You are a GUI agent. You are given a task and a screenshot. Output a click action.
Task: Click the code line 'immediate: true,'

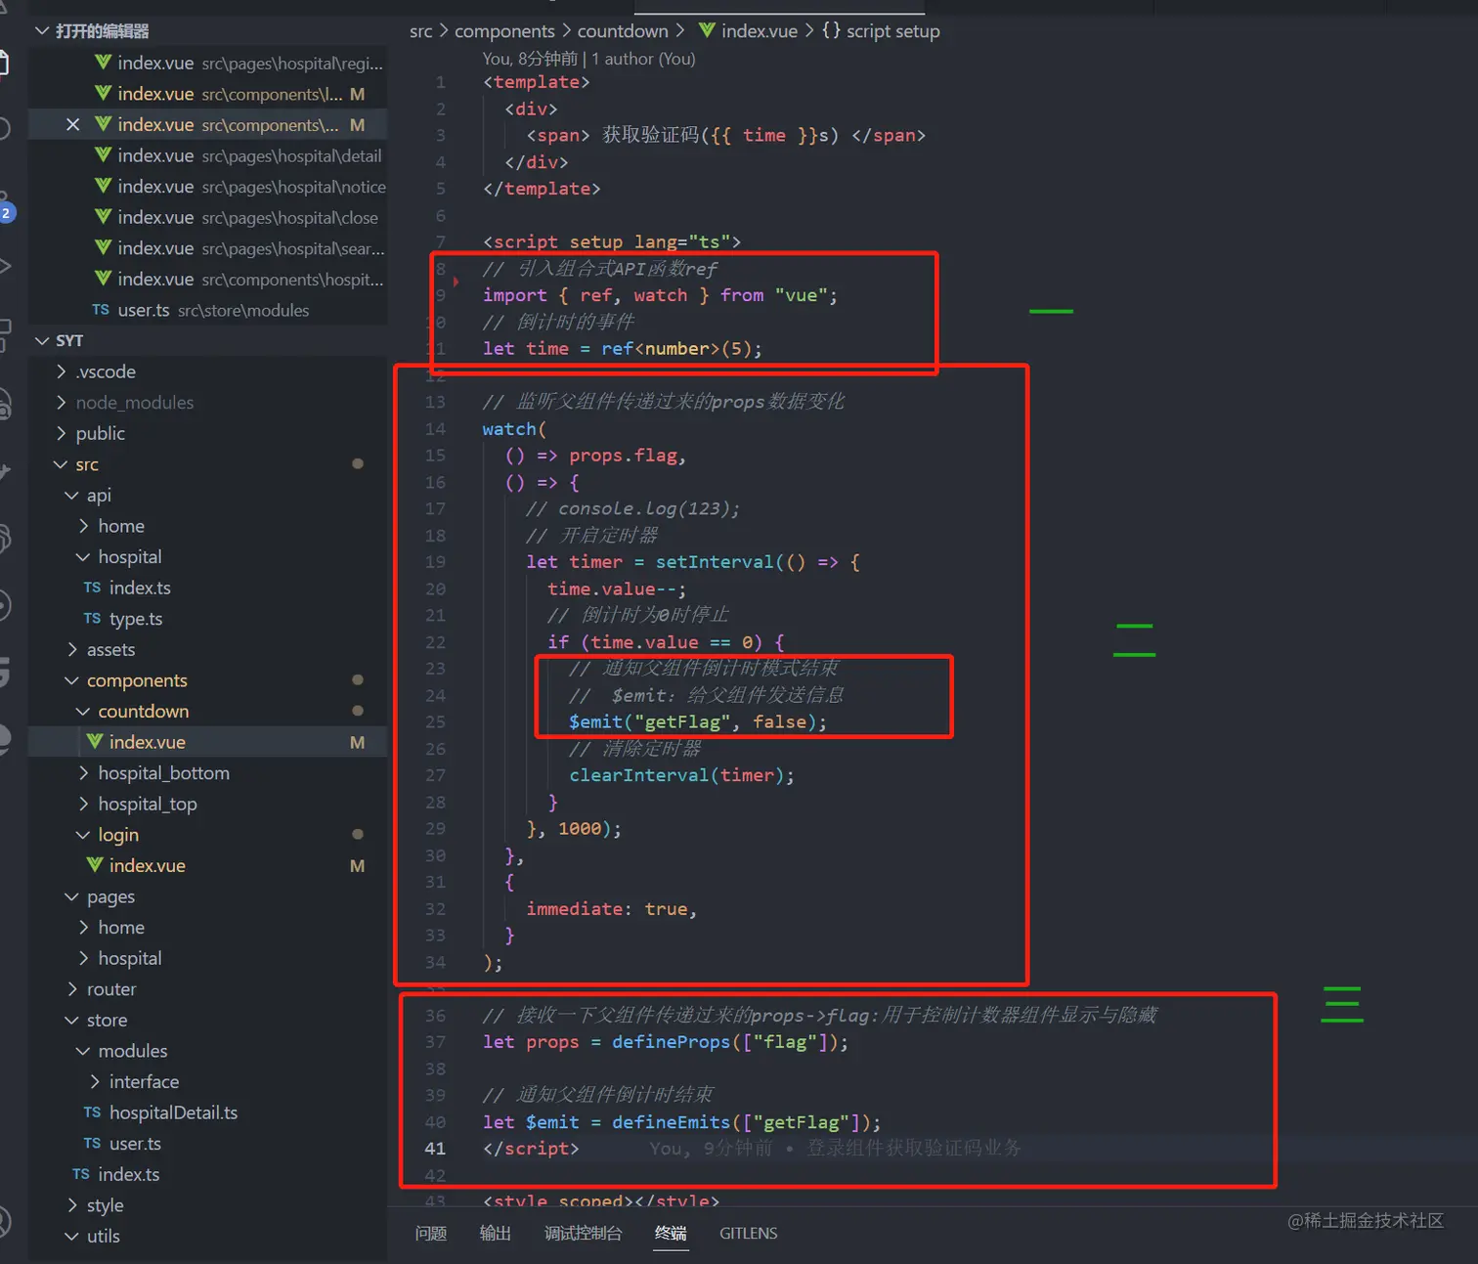(612, 909)
